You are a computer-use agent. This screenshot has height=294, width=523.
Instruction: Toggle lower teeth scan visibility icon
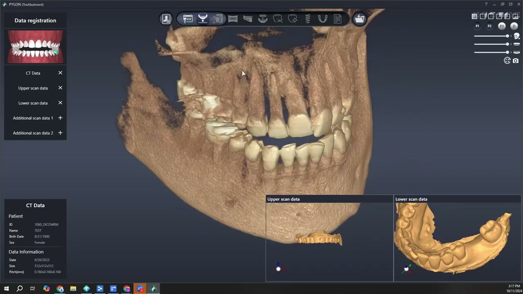(x=516, y=52)
